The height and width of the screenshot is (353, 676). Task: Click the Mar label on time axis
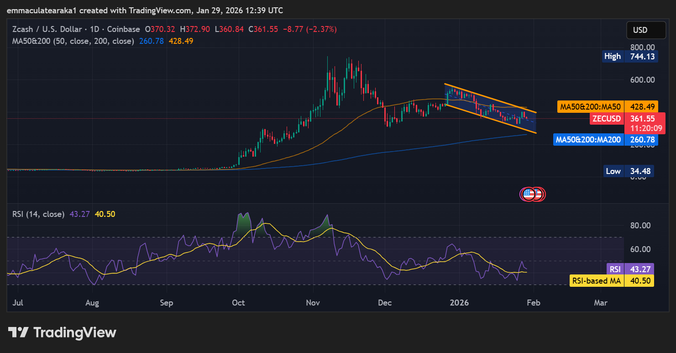pos(601,303)
